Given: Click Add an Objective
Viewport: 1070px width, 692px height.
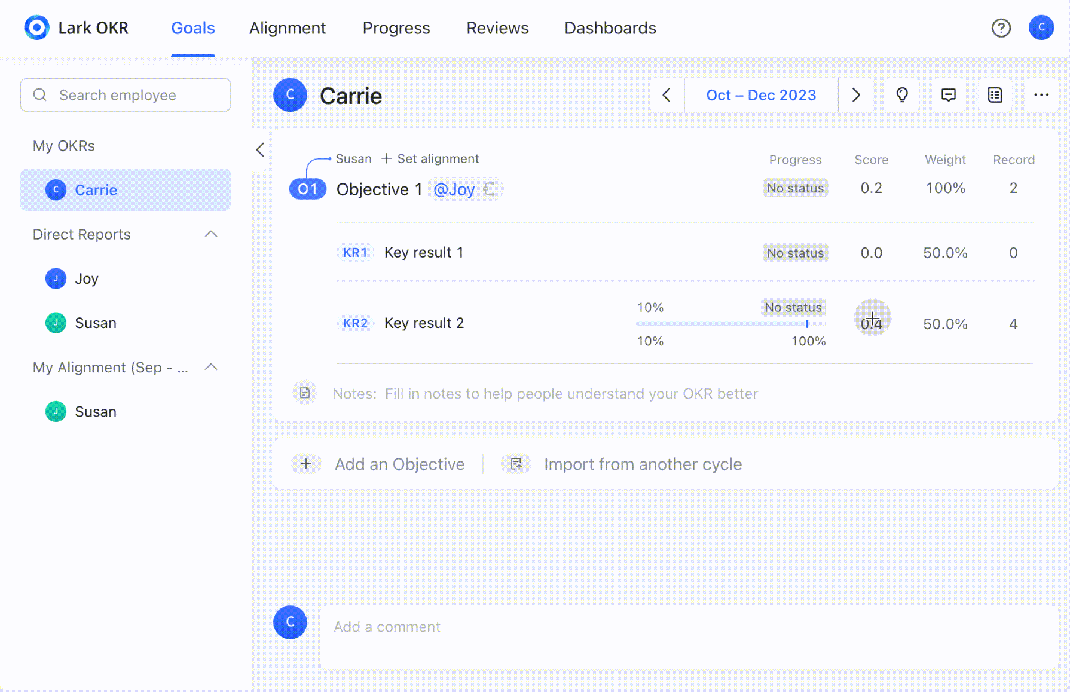Looking at the screenshot, I should click(x=399, y=464).
